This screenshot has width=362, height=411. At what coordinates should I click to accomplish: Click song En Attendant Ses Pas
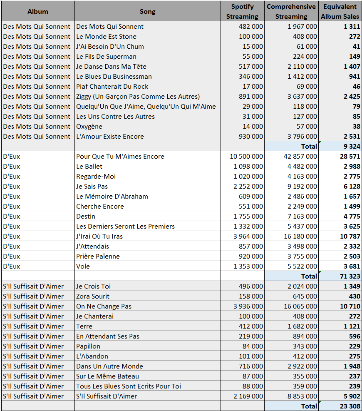[147, 336]
